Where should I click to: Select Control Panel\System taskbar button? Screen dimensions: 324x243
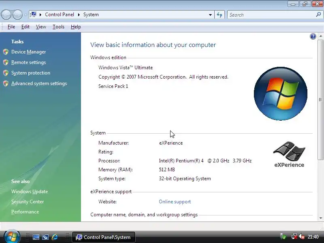[x=104, y=237]
